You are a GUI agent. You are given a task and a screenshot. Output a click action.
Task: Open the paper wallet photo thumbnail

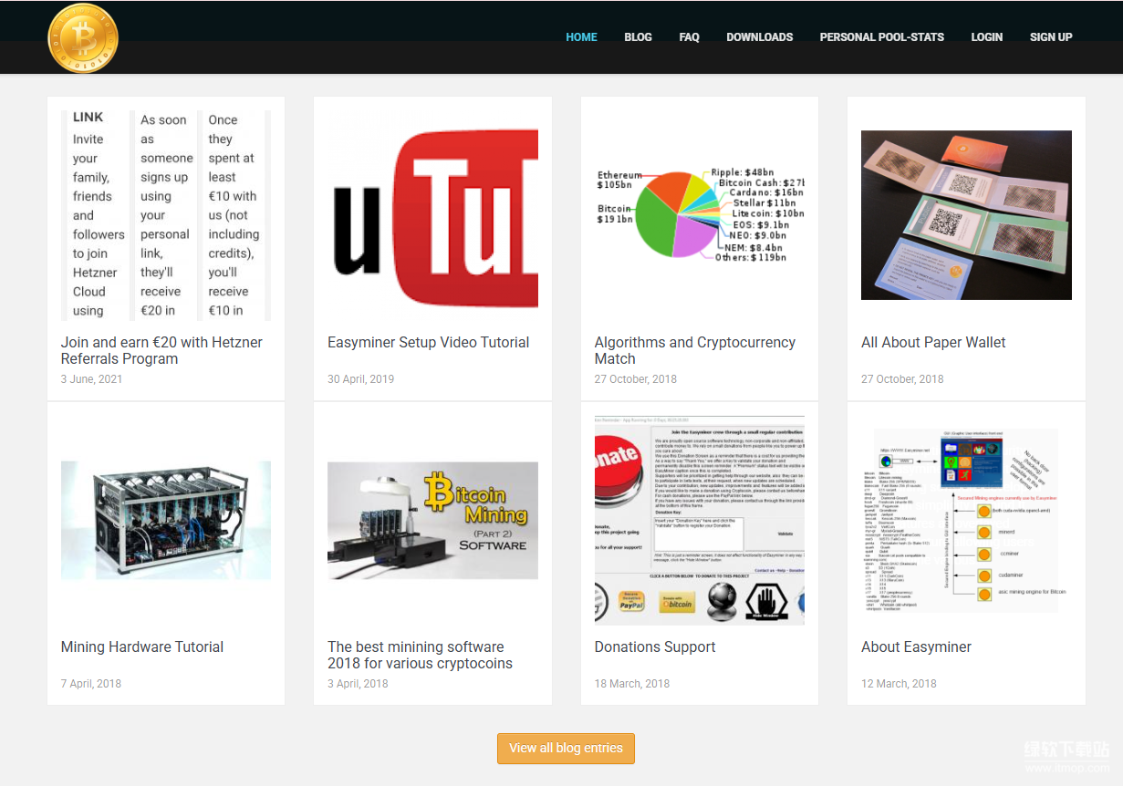click(966, 215)
